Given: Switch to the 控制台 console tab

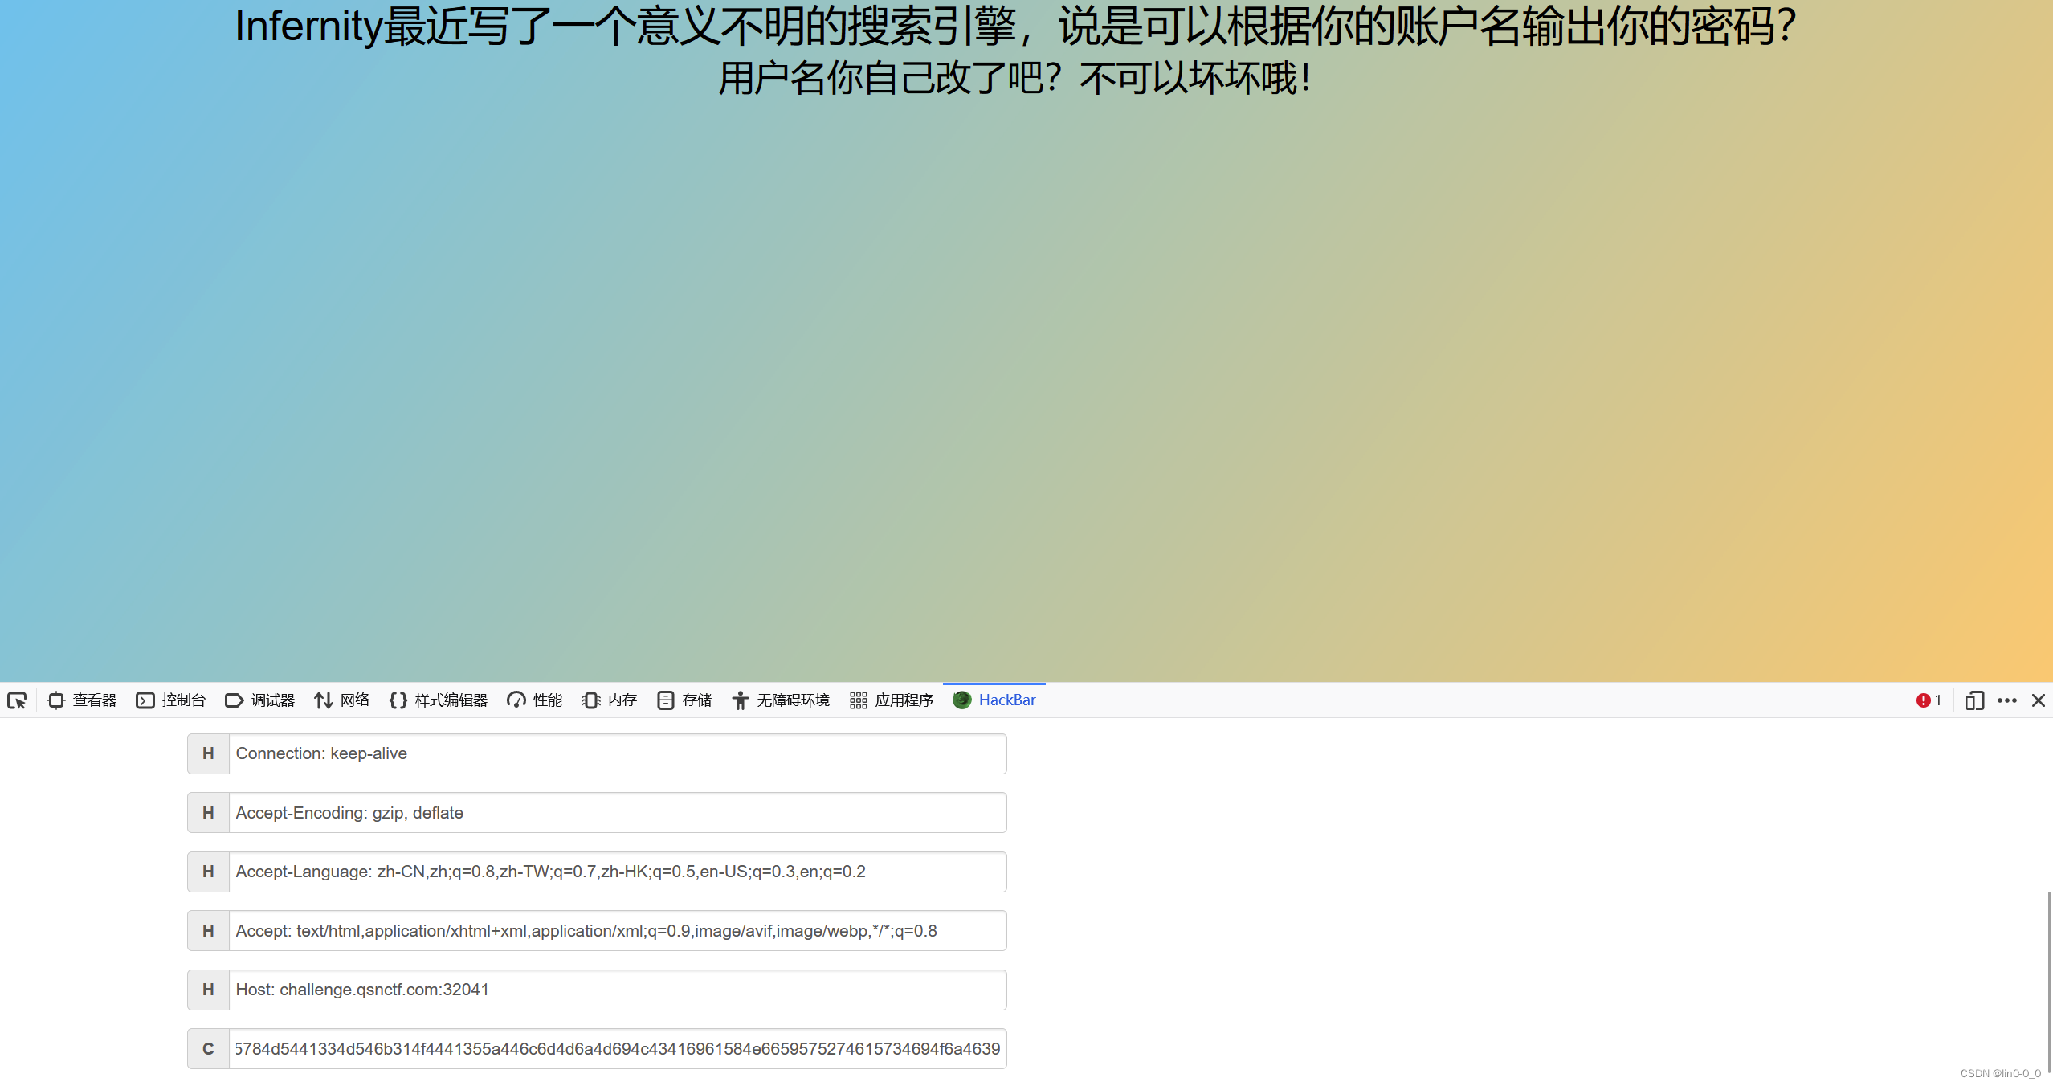Looking at the screenshot, I should coord(171,700).
